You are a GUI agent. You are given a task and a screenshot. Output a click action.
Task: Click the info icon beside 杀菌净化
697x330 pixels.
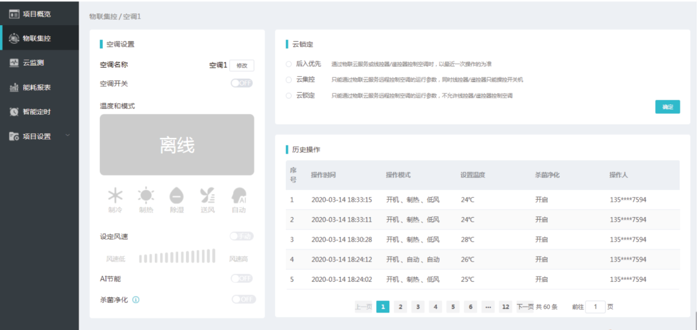coord(136,299)
